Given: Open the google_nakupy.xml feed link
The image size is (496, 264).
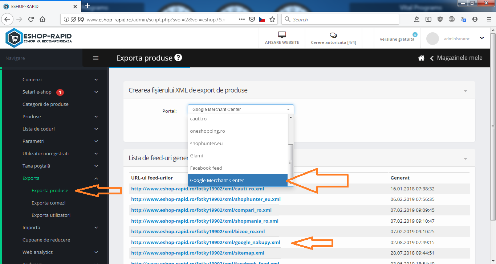Looking at the screenshot, I should click(x=206, y=242).
